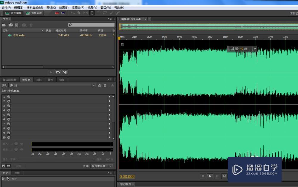Select the Paintbrush Selection tool

111,13
